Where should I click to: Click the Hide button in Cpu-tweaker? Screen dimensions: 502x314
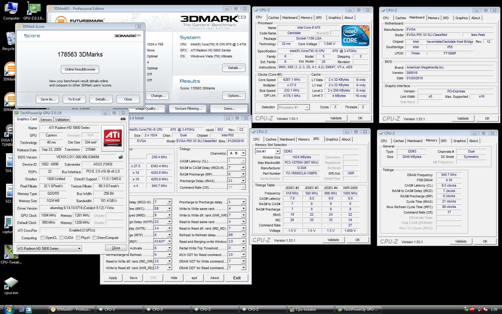[174, 278]
